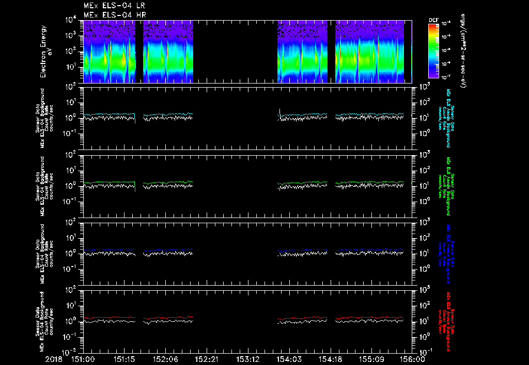This screenshot has width=529, height=365.
Task: Click the 155:09 time axis label
Action: (x=371, y=359)
